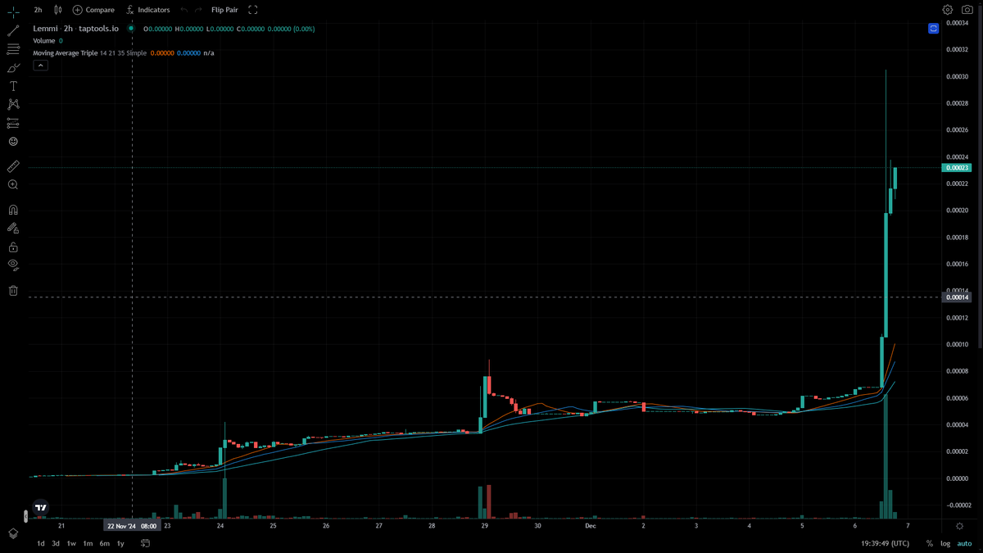983x553 pixels.
Task: Open the Indicators dialog
Action: tap(148, 10)
